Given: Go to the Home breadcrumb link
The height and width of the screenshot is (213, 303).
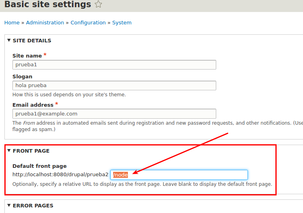Looking at the screenshot, I should (x=12, y=23).
